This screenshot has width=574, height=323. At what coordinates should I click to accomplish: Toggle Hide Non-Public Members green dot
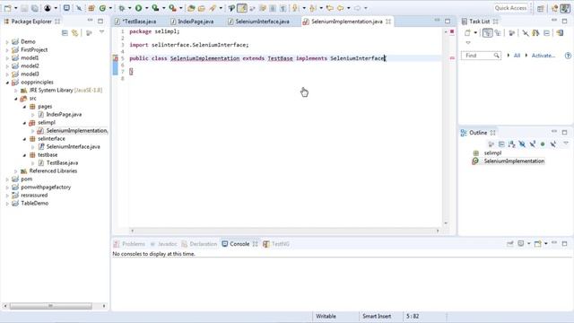pos(543,144)
